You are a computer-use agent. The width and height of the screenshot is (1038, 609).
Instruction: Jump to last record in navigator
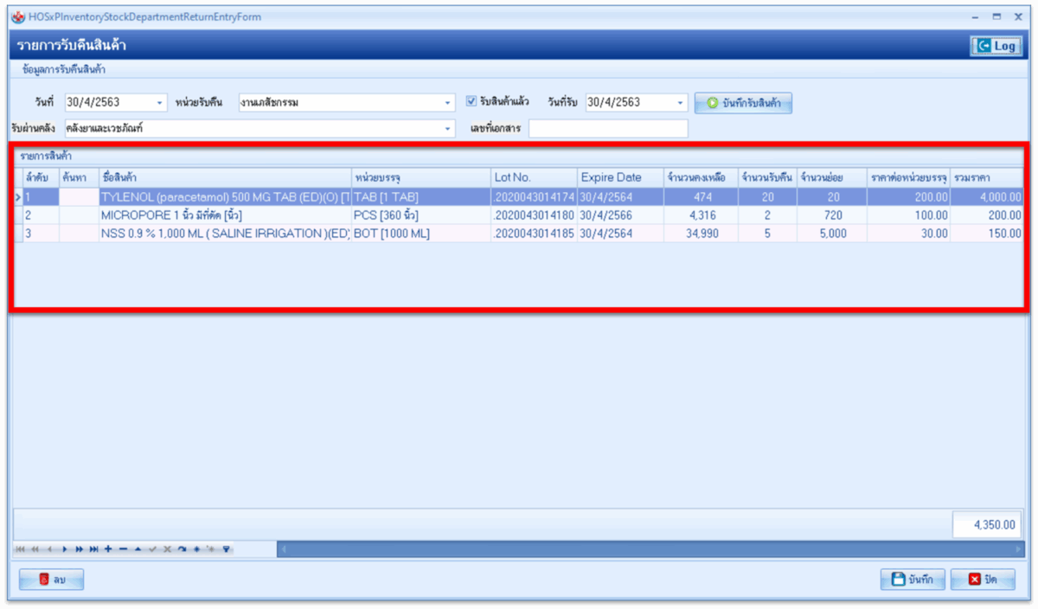click(x=93, y=549)
